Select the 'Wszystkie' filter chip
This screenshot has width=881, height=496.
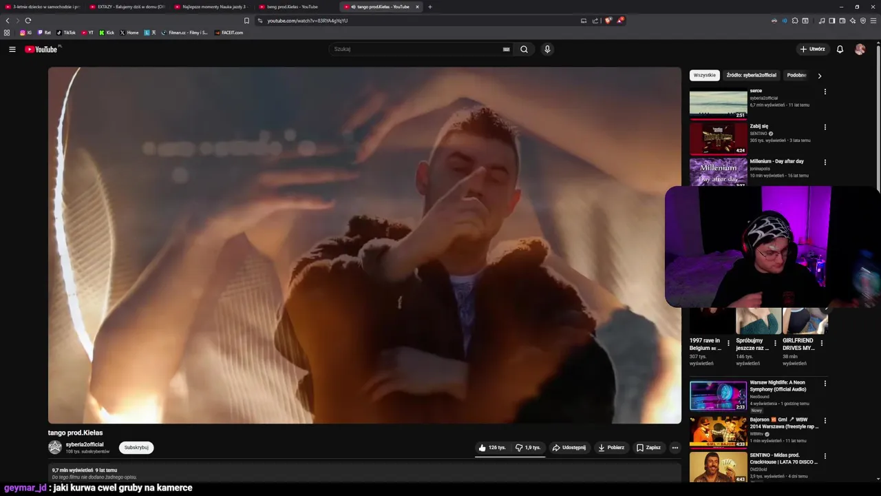tap(704, 75)
